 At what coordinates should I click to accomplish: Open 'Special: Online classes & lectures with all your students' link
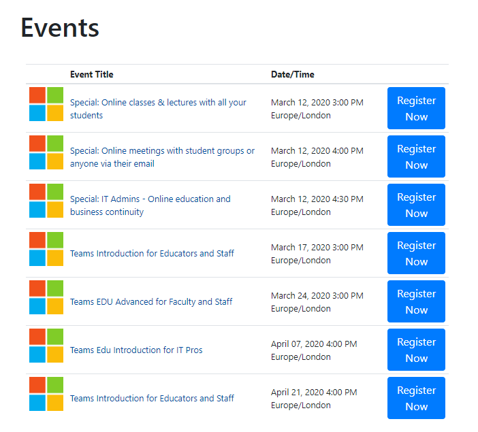pyautogui.click(x=158, y=109)
